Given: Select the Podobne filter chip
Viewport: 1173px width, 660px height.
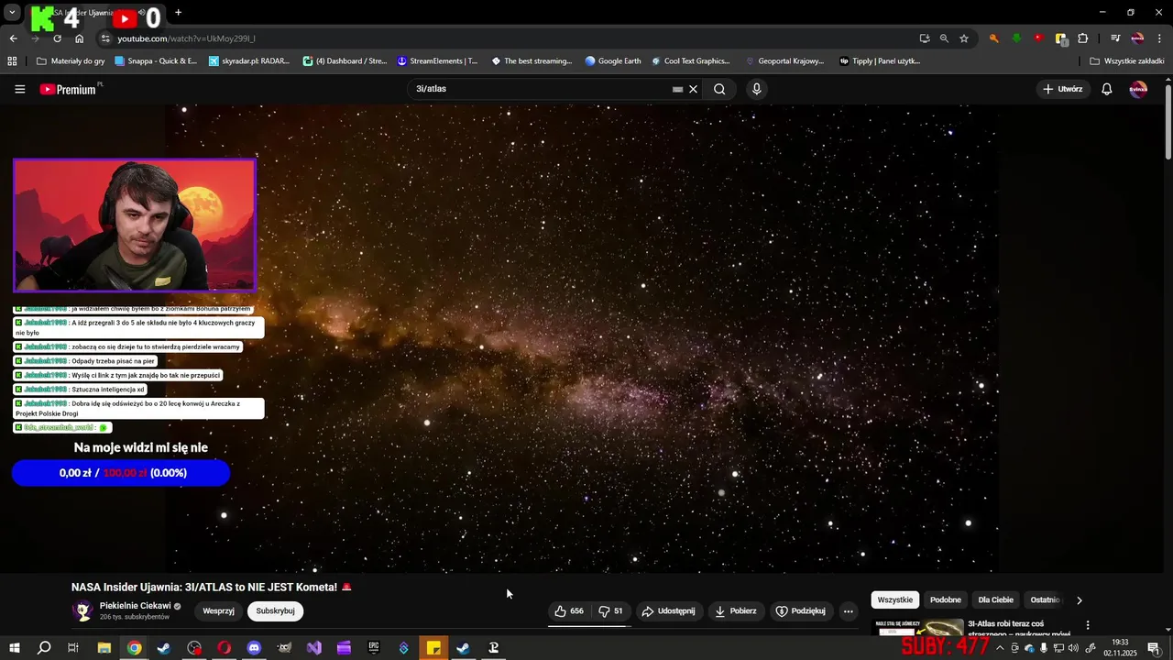Looking at the screenshot, I should click(945, 599).
